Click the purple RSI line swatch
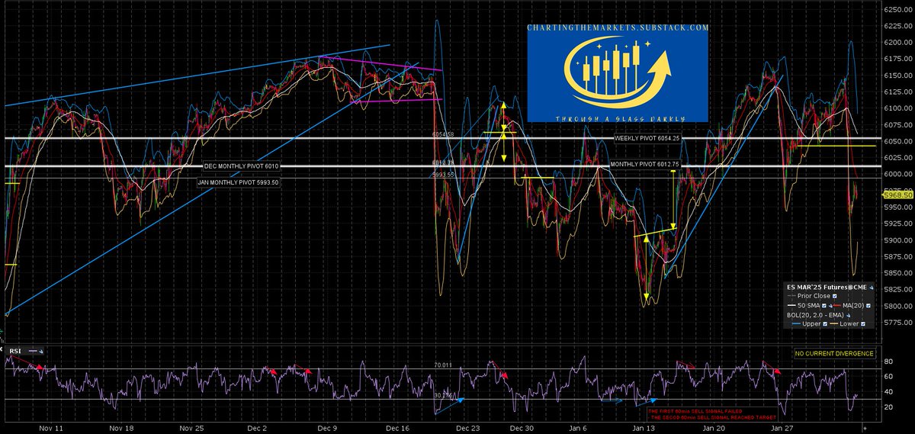This screenshot has height=434, width=915. tap(33, 351)
